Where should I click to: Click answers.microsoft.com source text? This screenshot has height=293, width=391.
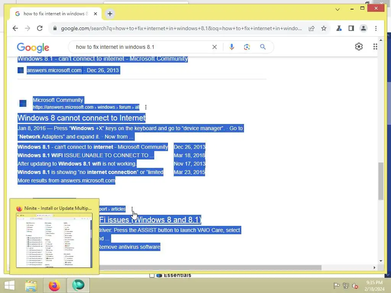(x=54, y=70)
